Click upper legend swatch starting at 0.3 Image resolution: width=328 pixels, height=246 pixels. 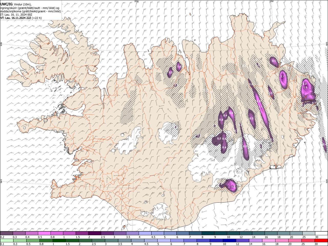tap(19, 233)
